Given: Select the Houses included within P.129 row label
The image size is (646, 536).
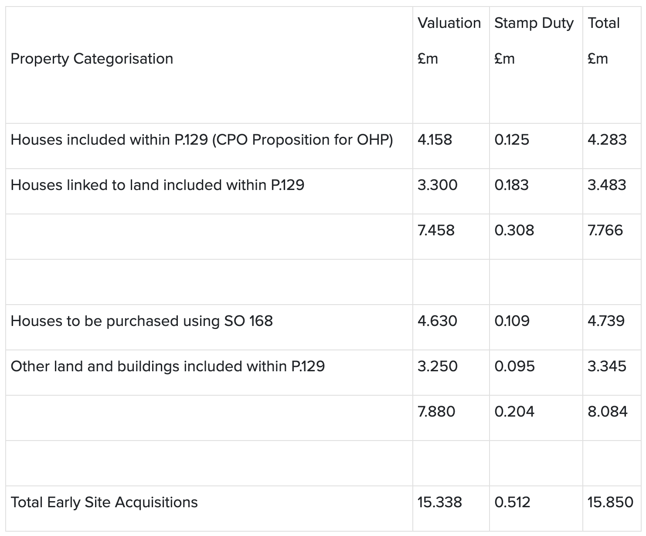Looking at the screenshot, I should (202, 140).
